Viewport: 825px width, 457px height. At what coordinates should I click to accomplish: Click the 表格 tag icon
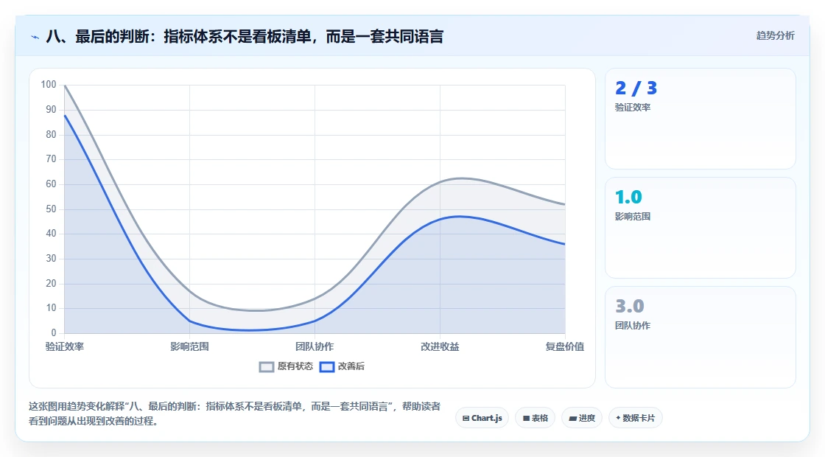(526, 418)
